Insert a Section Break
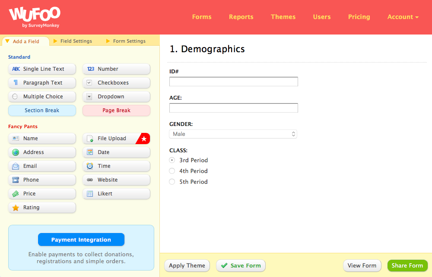432x277 pixels. [x=42, y=110]
